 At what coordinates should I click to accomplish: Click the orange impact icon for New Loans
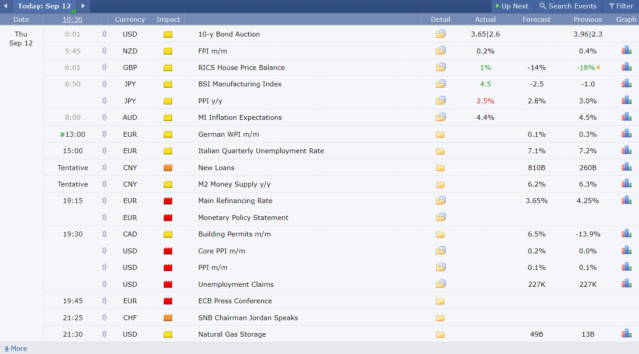coord(168,168)
